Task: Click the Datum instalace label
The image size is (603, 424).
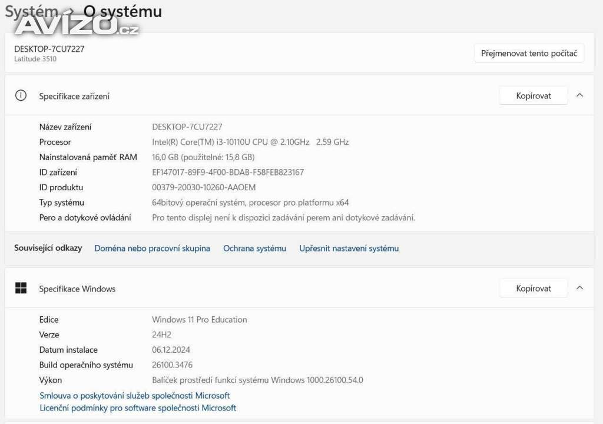Action: (68, 350)
